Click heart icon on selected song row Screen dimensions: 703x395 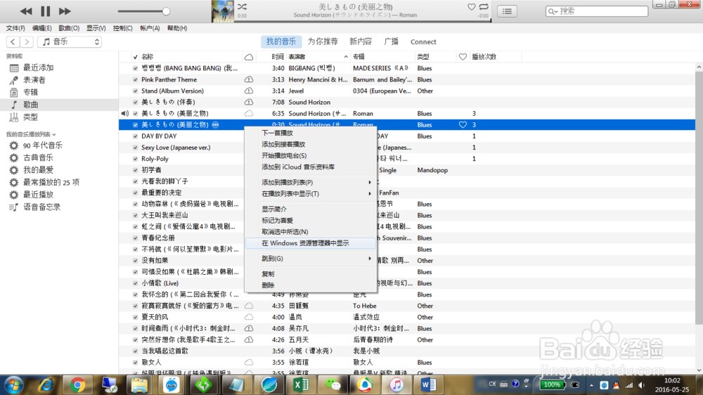coord(463,124)
